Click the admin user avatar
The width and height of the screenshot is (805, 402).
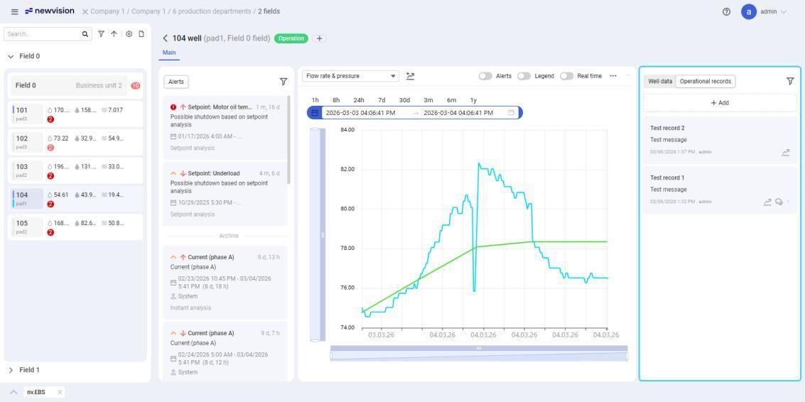(x=749, y=11)
